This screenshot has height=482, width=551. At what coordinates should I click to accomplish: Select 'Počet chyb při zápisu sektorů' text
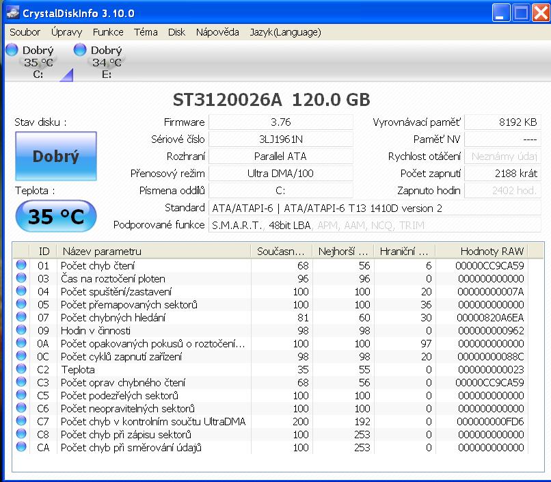coord(126,435)
